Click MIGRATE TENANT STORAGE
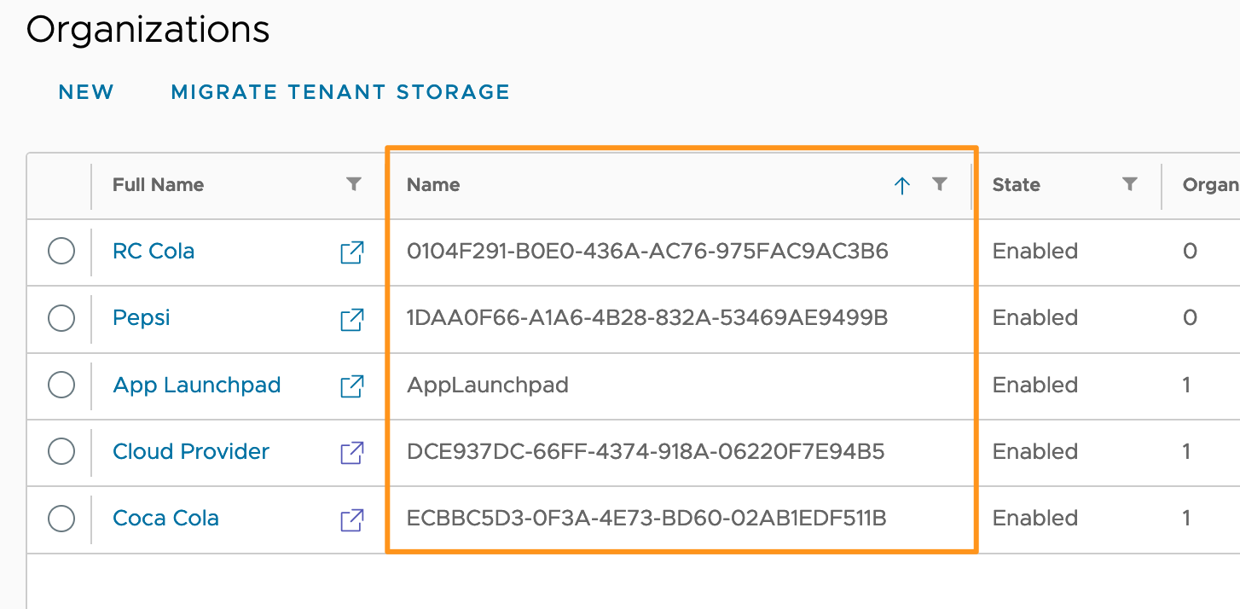 340,92
